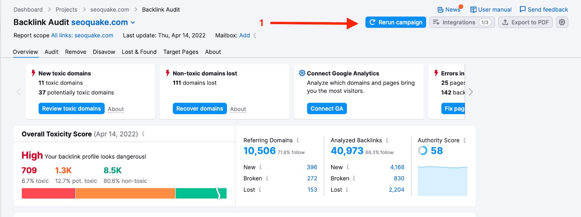Viewport: 581px width, 217px height.
Task: Click the 830 broken backlinks value
Action: [x=399, y=179]
